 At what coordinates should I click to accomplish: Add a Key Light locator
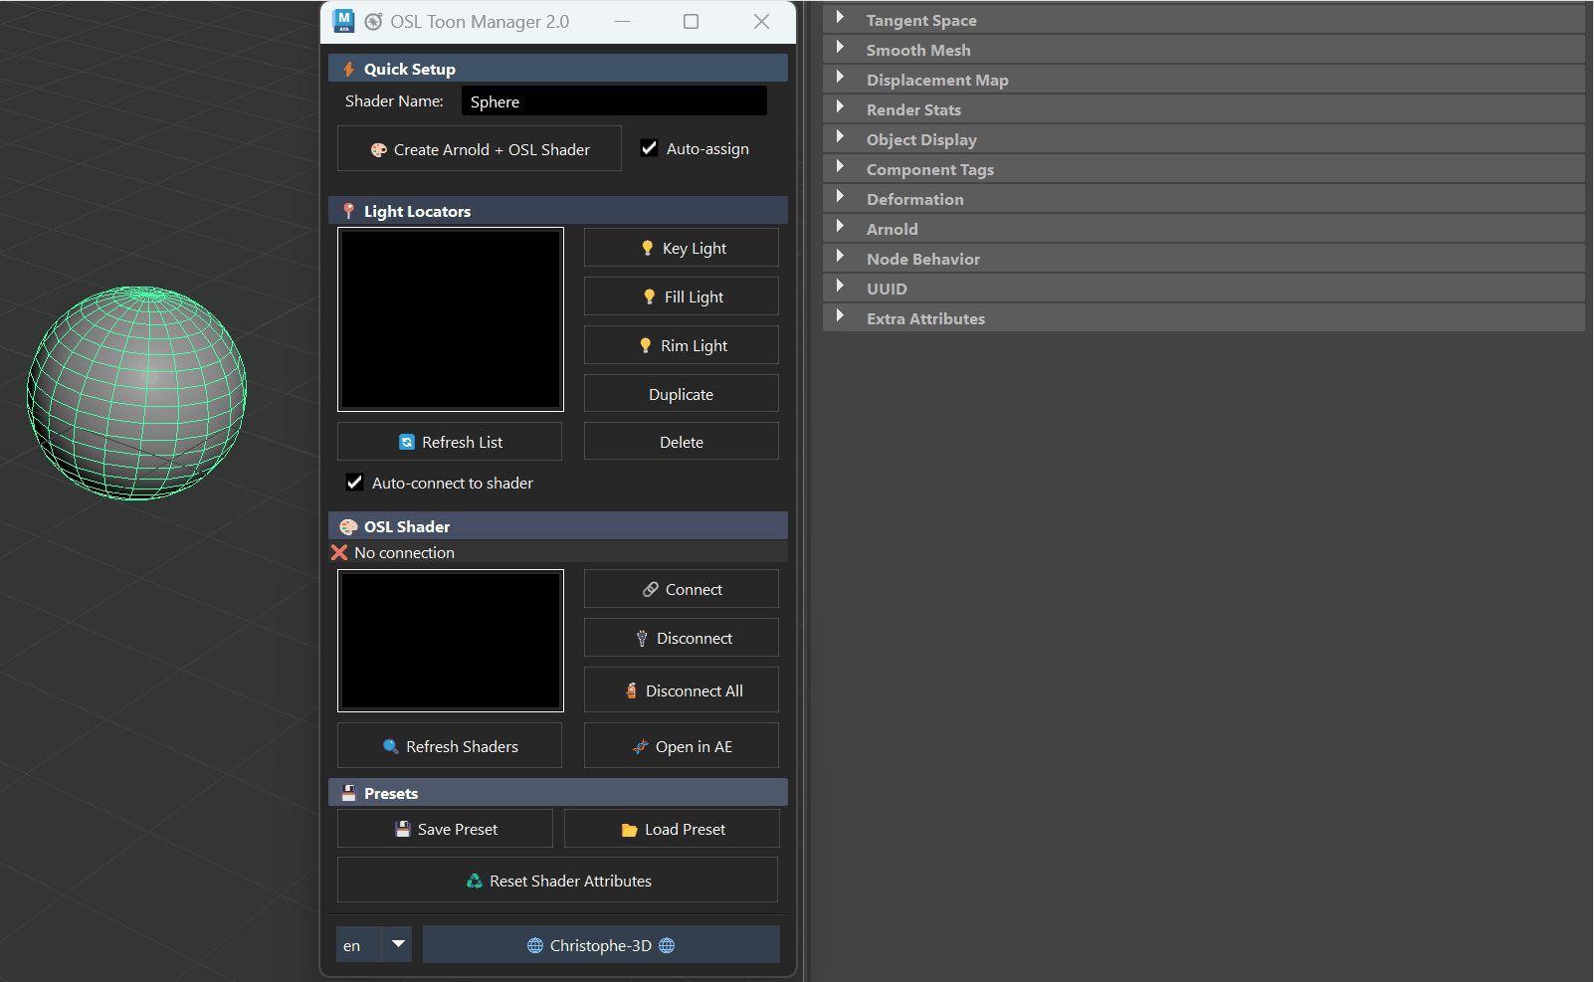pyautogui.click(x=682, y=248)
